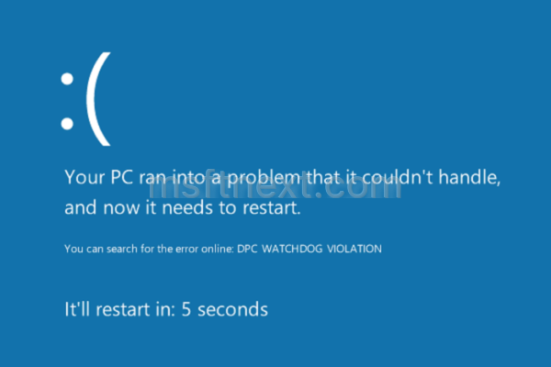
Task: Click the word WATCHDOG in the error
Action: [292, 249]
